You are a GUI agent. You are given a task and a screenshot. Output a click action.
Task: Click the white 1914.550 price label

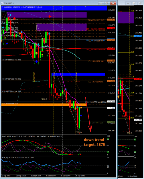coord(111,101)
